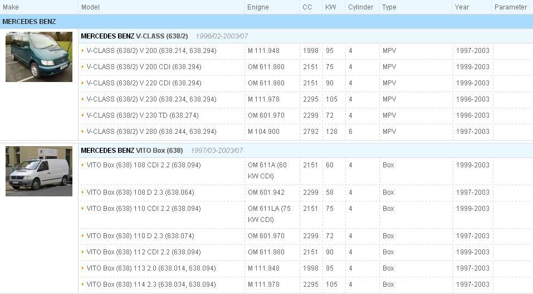
Task: Click the Type column header
Action: pyautogui.click(x=389, y=7)
